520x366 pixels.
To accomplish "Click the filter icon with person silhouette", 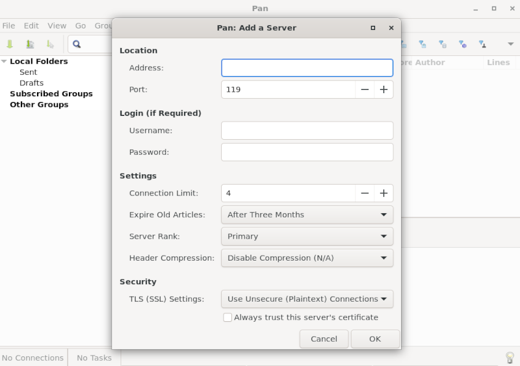I will tap(482, 44).
